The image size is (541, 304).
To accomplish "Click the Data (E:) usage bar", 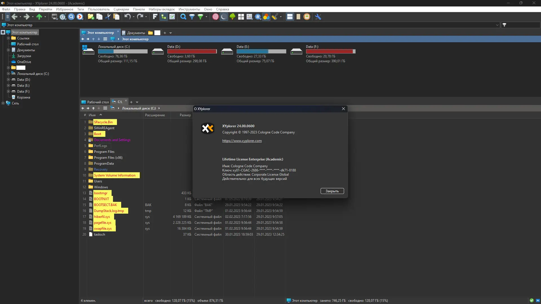I will (261, 52).
